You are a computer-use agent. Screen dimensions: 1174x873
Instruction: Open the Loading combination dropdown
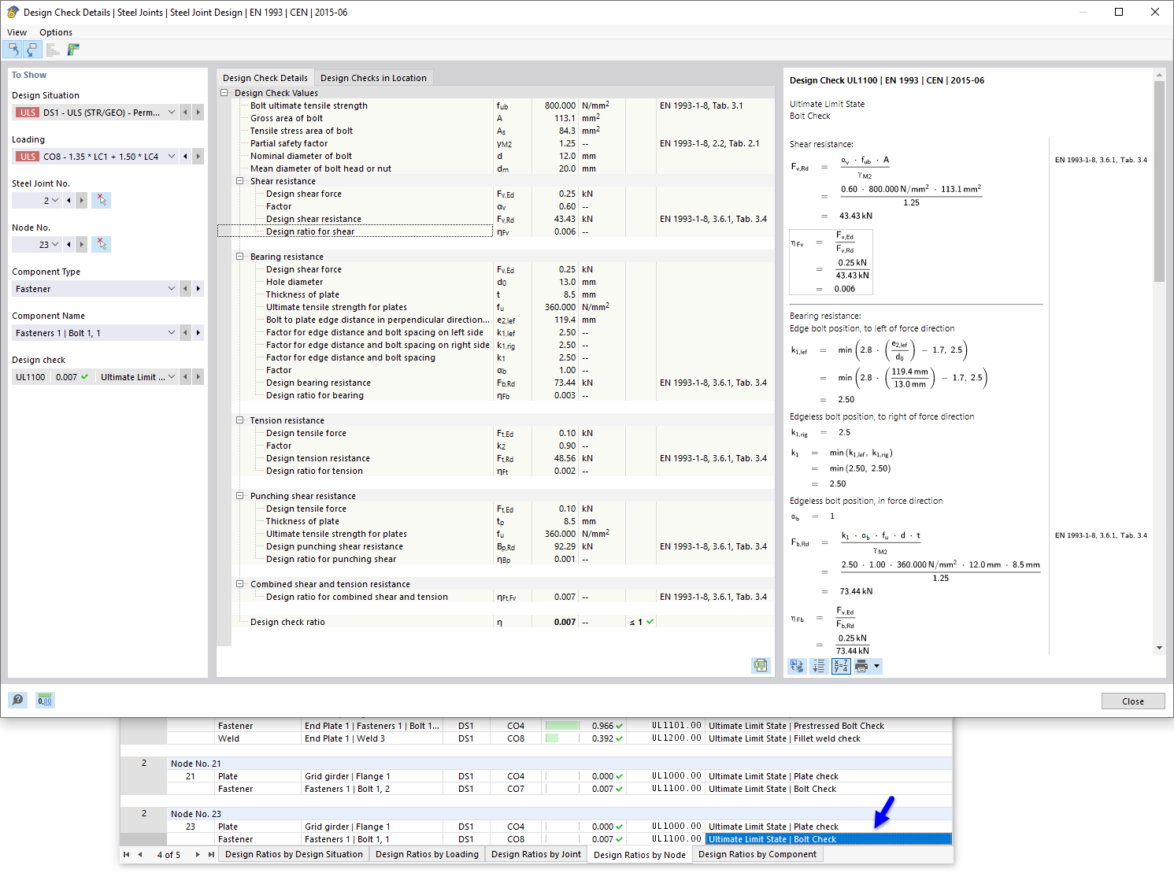(x=172, y=157)
